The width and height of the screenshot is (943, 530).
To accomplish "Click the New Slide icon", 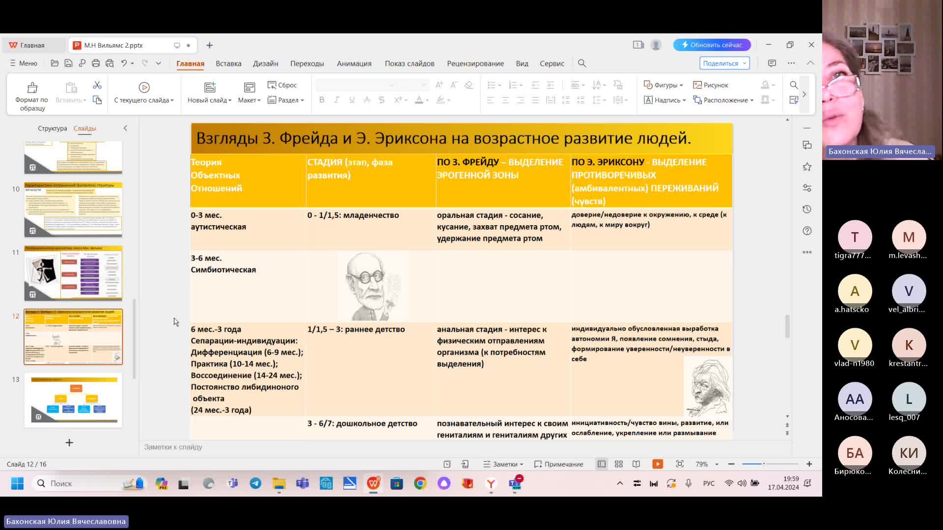I will (210, 87).
